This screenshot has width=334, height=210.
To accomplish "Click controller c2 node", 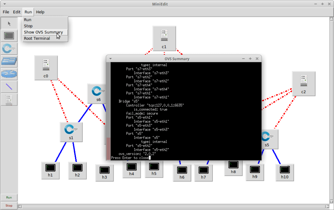I will [x=304, y=84].
